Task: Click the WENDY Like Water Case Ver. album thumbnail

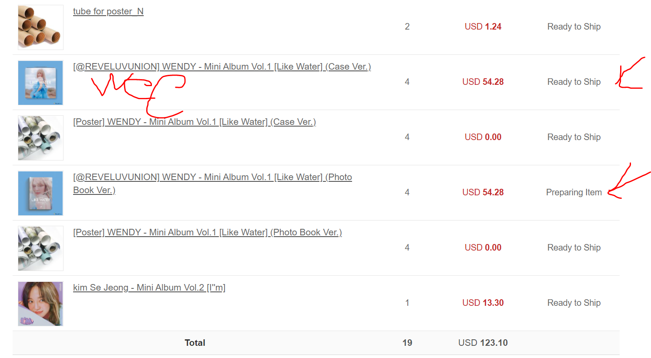Action: coord(40,83)
